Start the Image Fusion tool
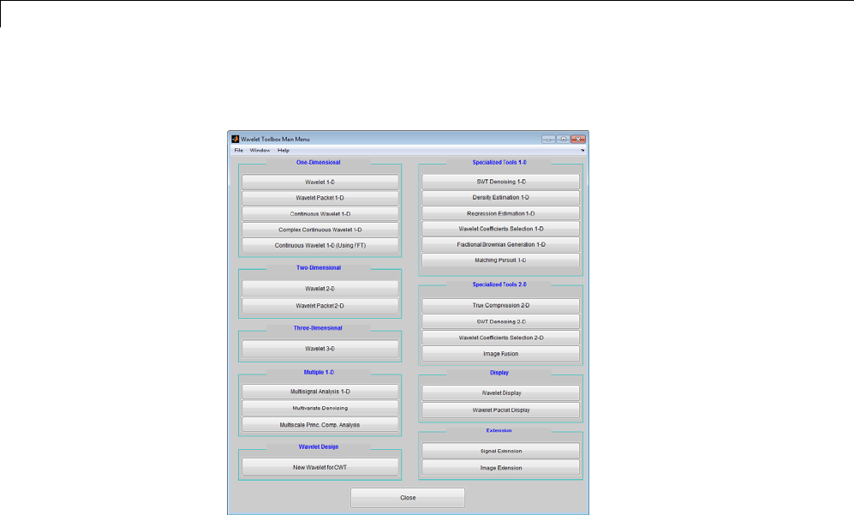This screenshot has height=515, width=854. pyautogui.click(x=501, y=354)
